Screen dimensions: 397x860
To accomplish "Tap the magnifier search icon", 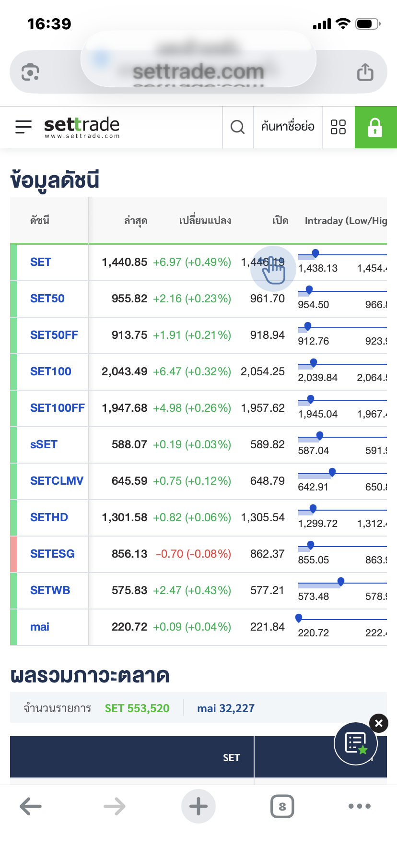I will pos(237,127).
